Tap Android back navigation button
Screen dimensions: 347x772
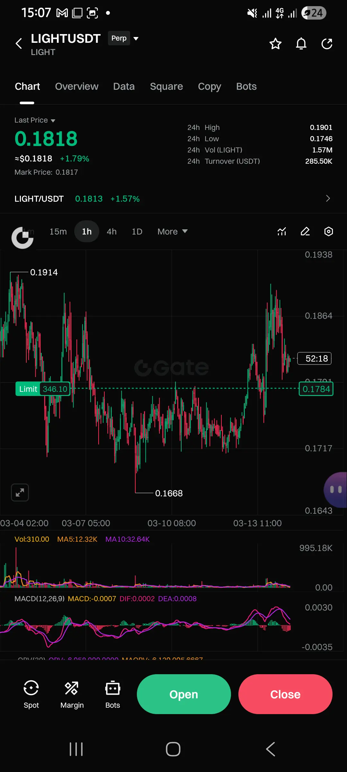271,749
